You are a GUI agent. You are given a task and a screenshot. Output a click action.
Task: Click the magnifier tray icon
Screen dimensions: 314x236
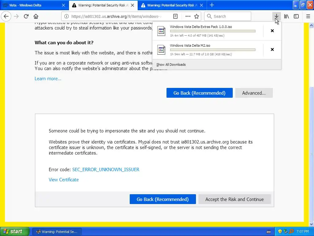click(x=292, y=232)
